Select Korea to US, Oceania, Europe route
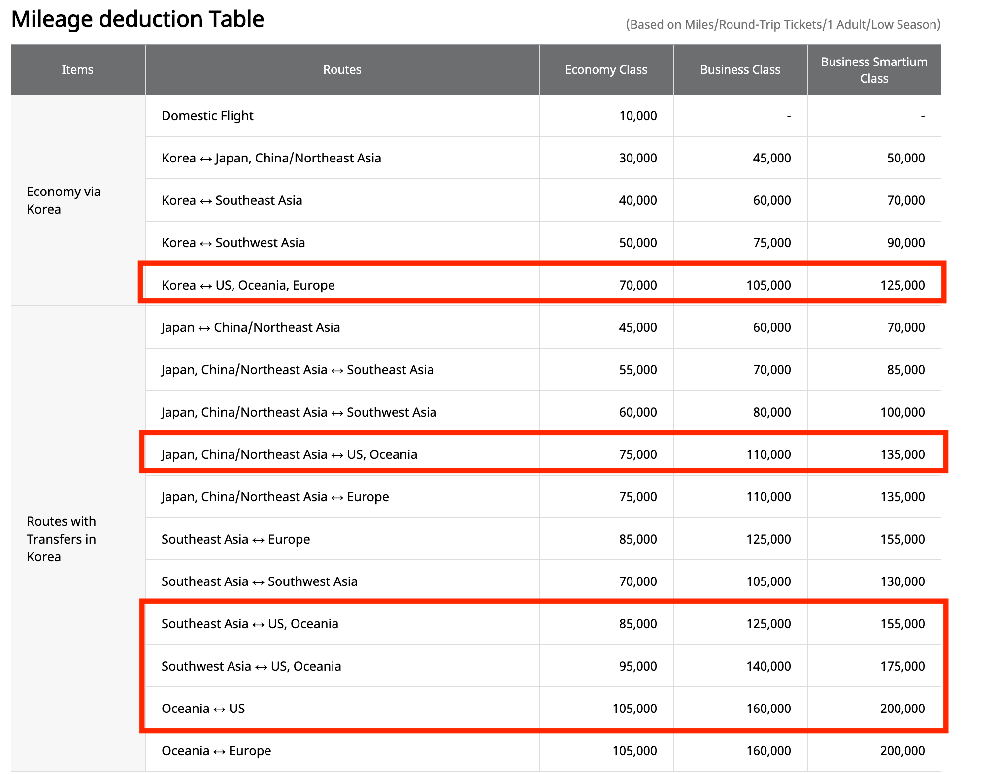Screen dimensions: 998x774 click(248, 285)
